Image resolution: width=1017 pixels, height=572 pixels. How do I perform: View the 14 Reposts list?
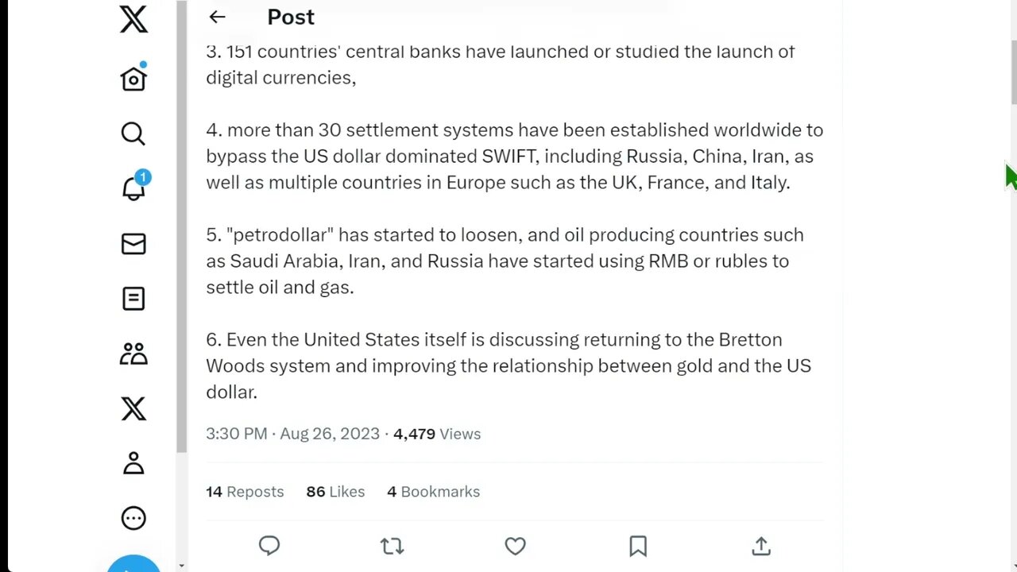point(245,492)
